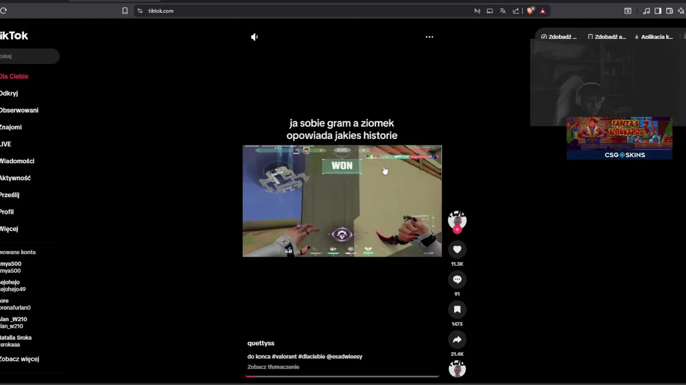This screenshot has height=385, width=686.
Task: Click Zobacz tłumaczenie to translate caption
Action: click(x=273, y=367)
